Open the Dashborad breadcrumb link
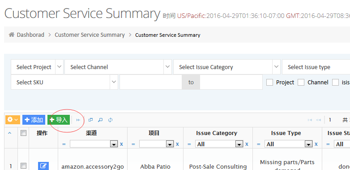This screenshot has width=350, height=170. pos(30,35)
